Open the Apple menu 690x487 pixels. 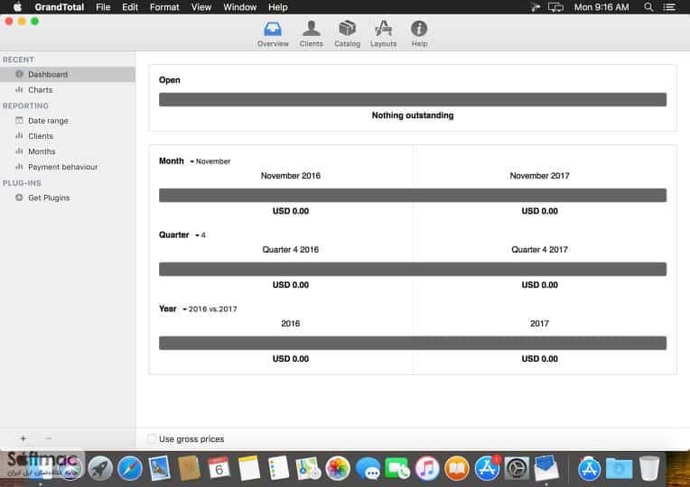click(x=17, y=7)
